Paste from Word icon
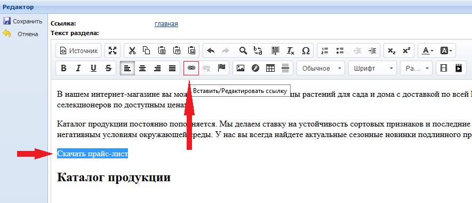 click(x=192, y=50)
